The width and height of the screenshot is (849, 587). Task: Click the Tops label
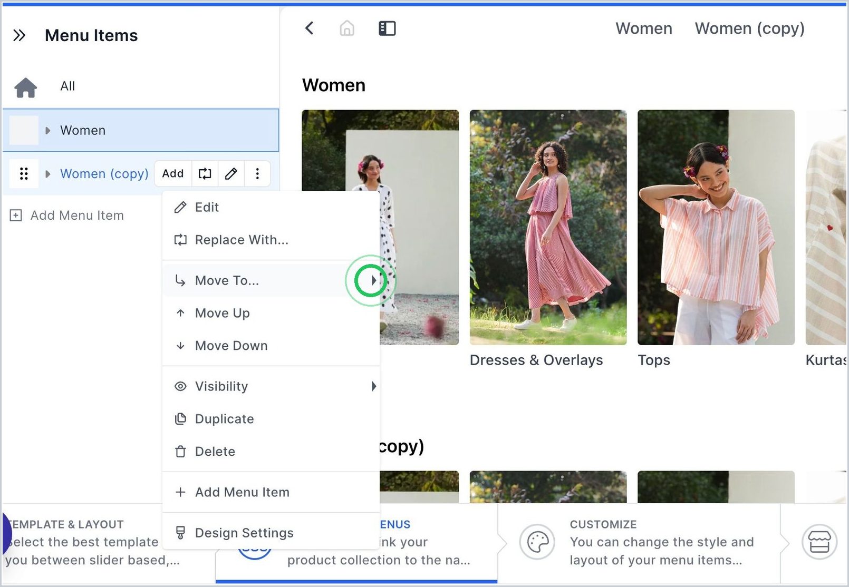pyautogui.click(x=654, y=360)
